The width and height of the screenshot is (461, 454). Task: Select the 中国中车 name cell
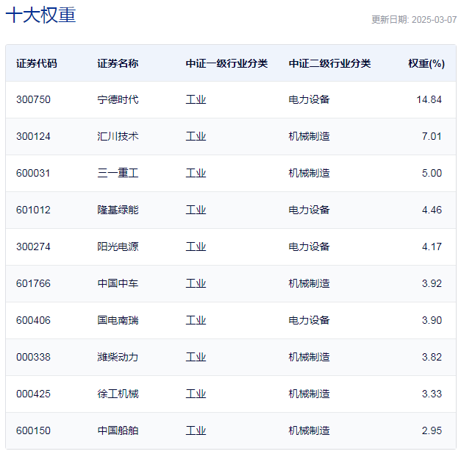tap(118, 283)
